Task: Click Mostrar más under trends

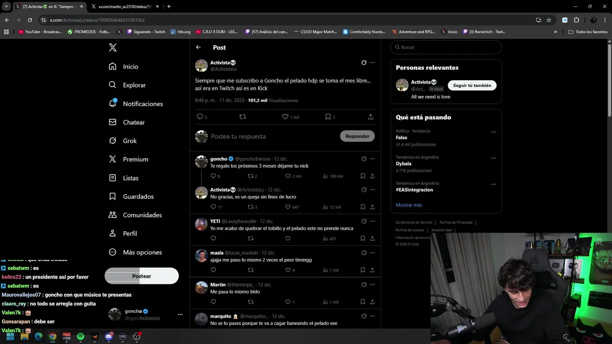Action: point(409,205)
